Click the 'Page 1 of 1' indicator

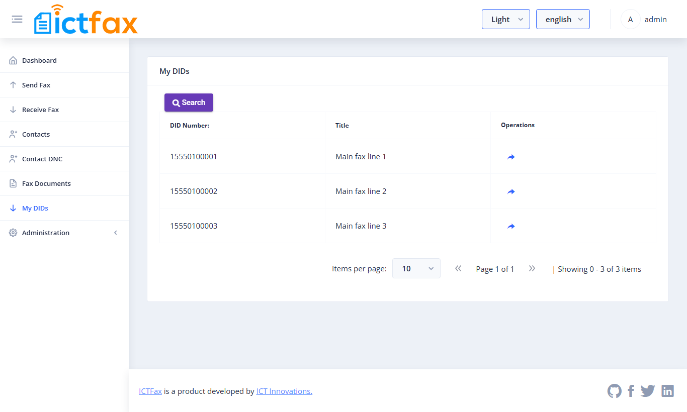click(x=495, y=269)
